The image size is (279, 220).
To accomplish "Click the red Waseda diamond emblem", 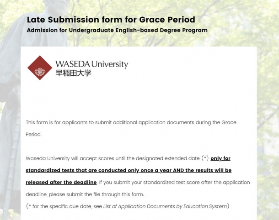I will coord(40,68).
